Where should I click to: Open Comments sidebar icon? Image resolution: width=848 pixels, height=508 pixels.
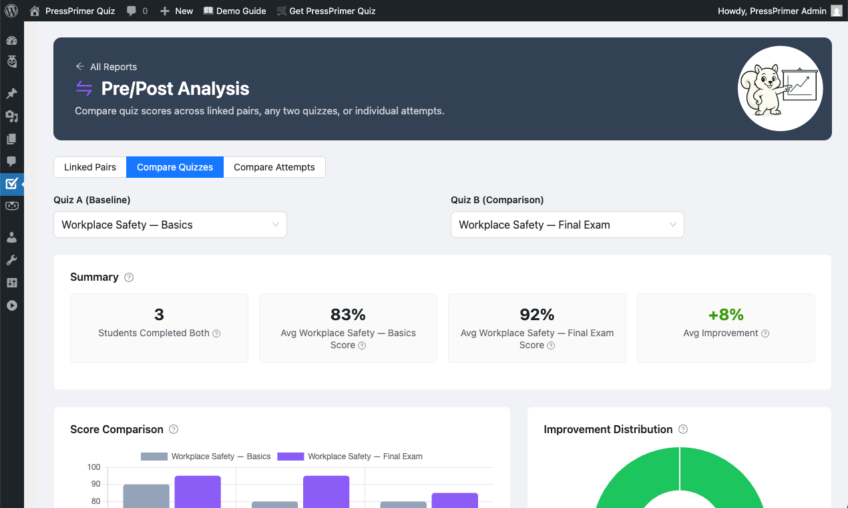pos(11,162)
